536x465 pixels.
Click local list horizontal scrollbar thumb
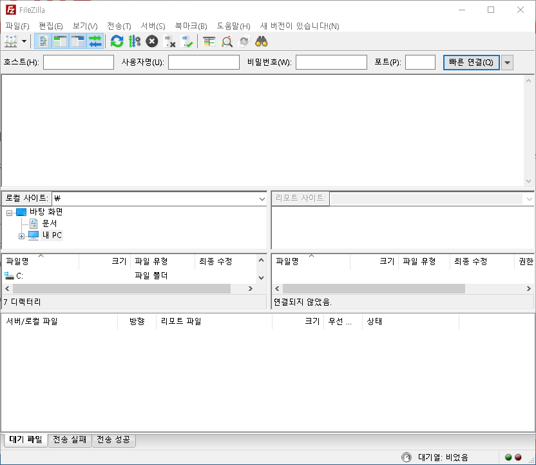point(122,288)
